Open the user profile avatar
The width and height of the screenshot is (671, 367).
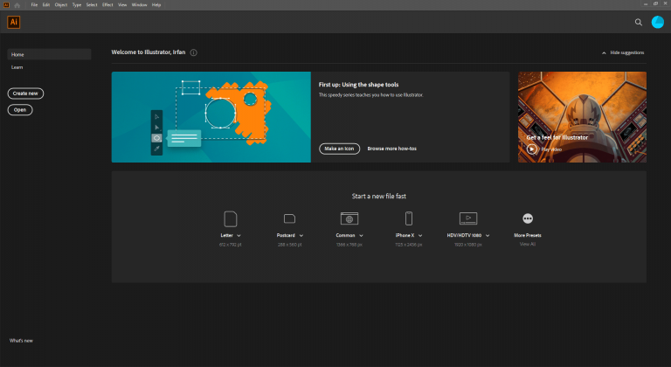[x=657, y=22]
